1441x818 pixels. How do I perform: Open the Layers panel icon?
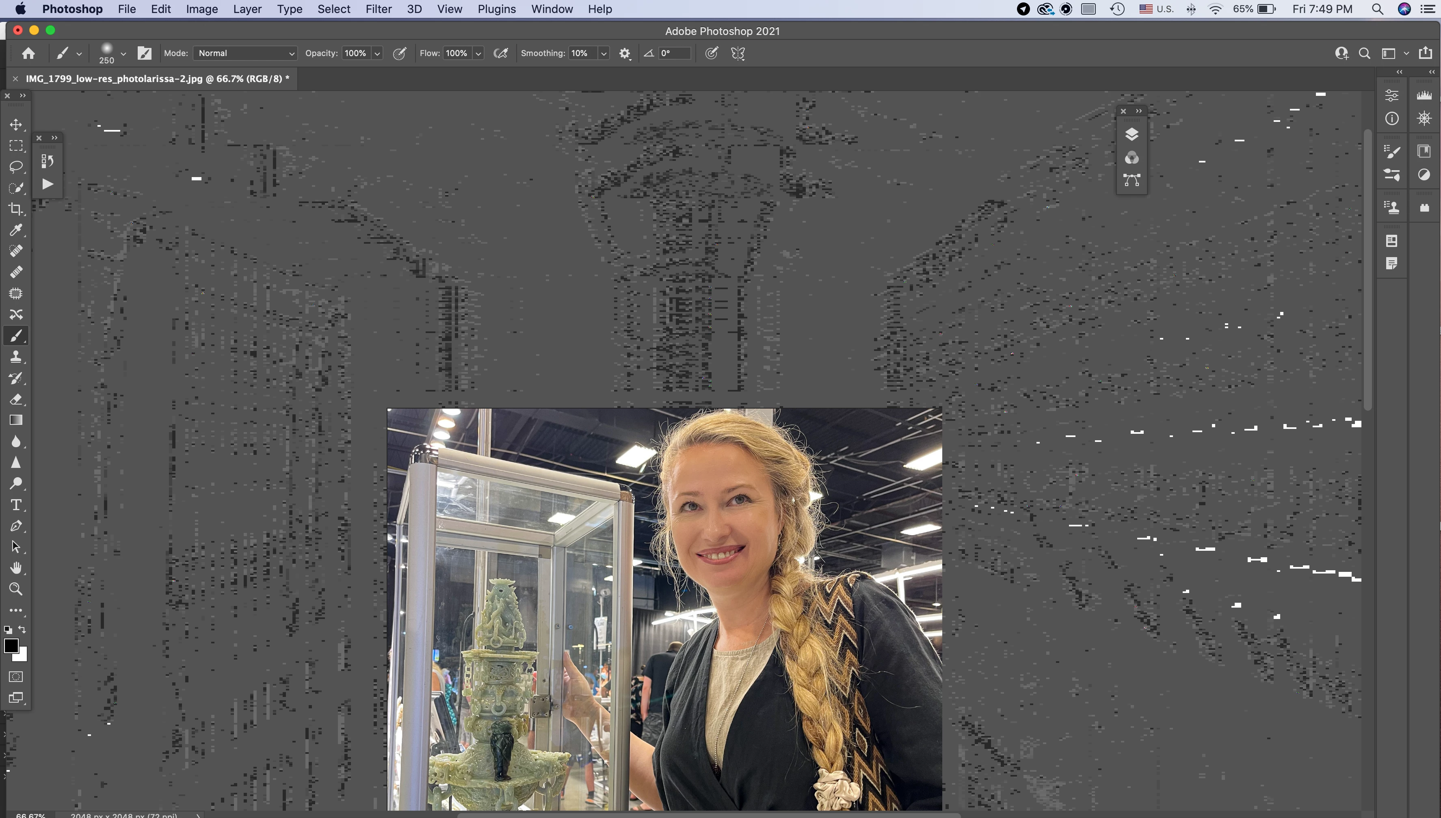pos(1132,134)
